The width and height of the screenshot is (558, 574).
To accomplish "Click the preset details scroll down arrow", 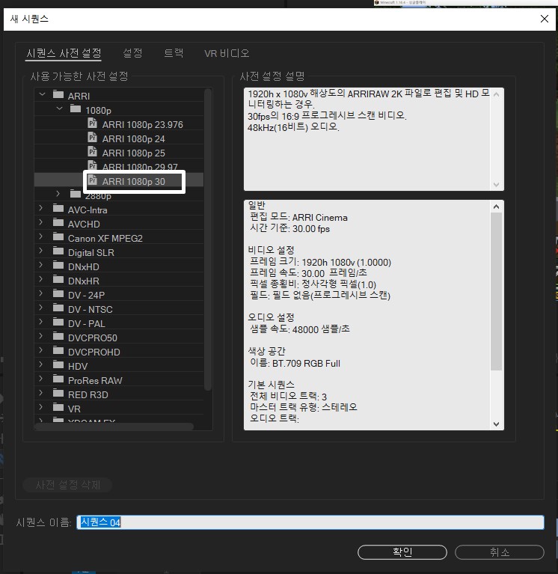I will point(496,424).
